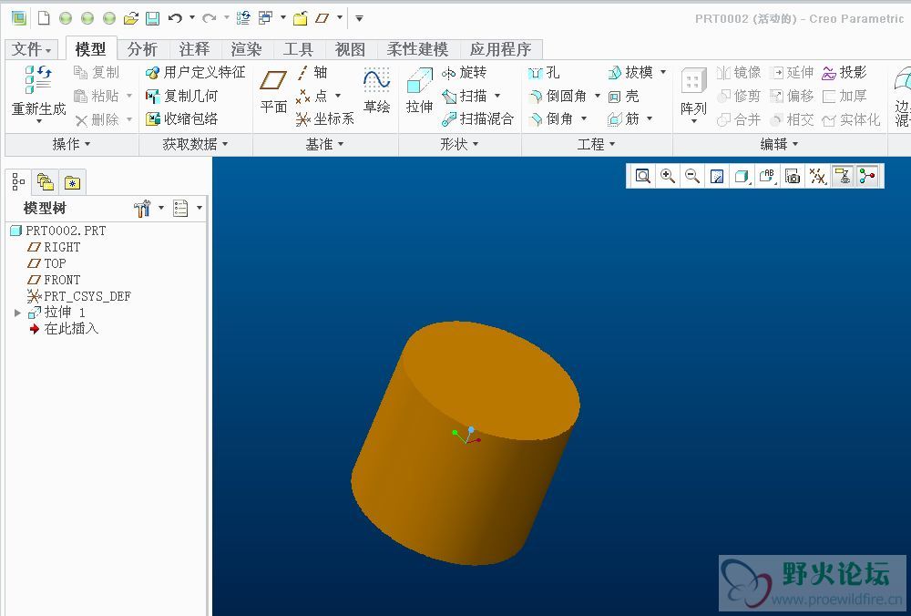Open the 文件 menu
The image size is (911, 616).
31,49
